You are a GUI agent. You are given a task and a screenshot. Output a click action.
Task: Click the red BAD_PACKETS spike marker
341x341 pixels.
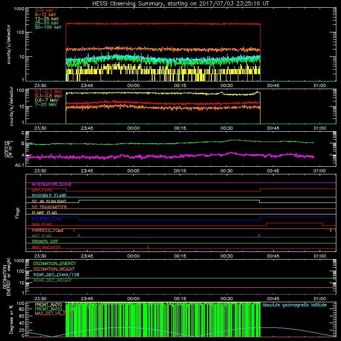pos(148,247)
